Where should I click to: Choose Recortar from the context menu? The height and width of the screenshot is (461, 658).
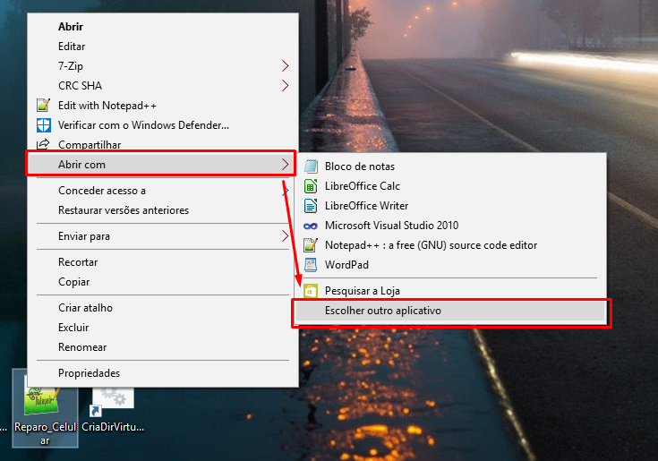[x=163, y=262]
